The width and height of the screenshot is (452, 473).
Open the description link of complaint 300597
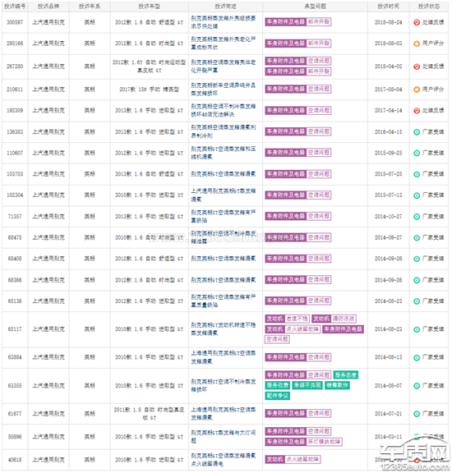(x=224, y=22)
